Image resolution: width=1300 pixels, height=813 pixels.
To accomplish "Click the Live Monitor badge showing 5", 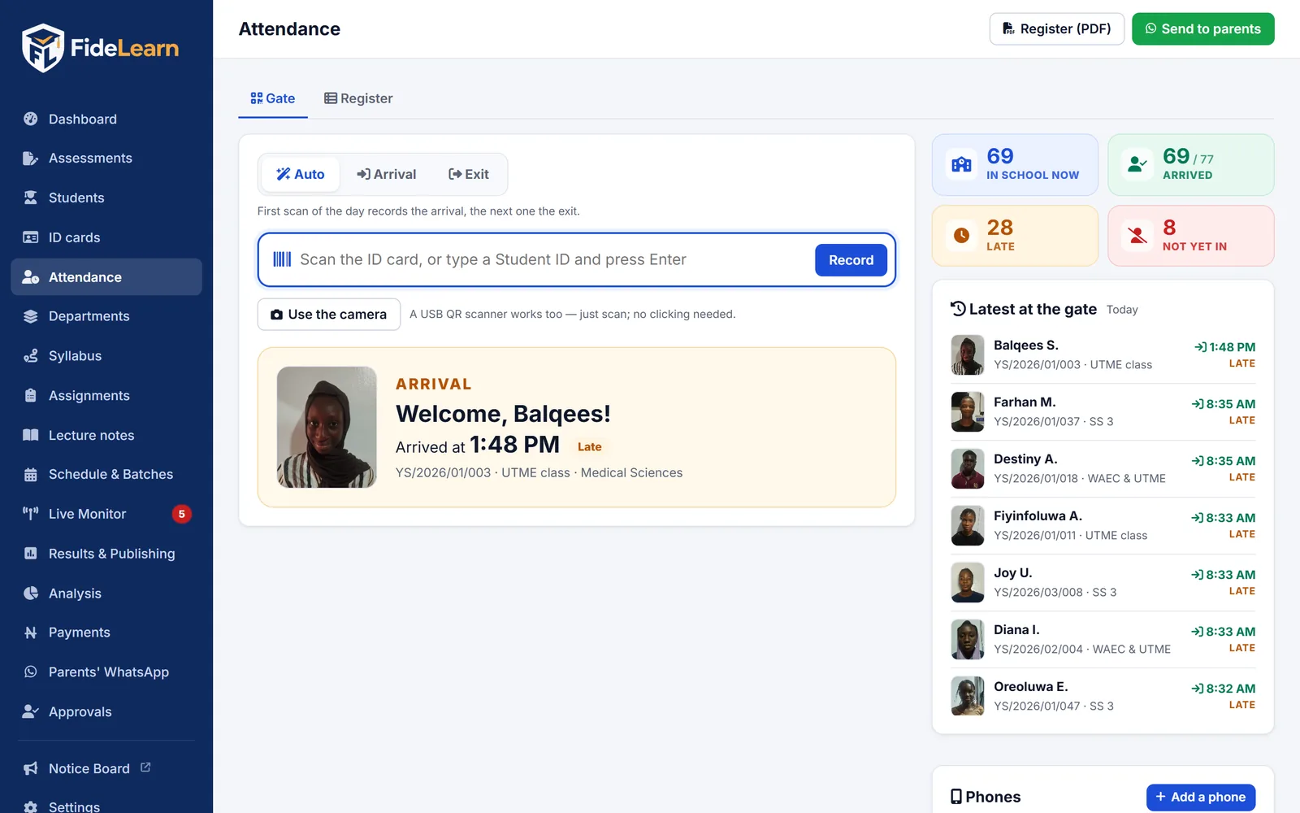I will tap(182, 514).
